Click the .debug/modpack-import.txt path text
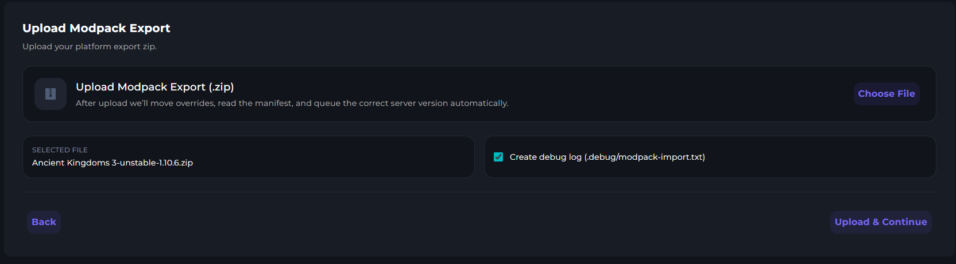 (x=645, y=157)
